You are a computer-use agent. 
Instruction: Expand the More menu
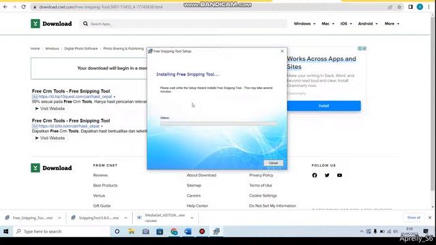click(392, 24)
